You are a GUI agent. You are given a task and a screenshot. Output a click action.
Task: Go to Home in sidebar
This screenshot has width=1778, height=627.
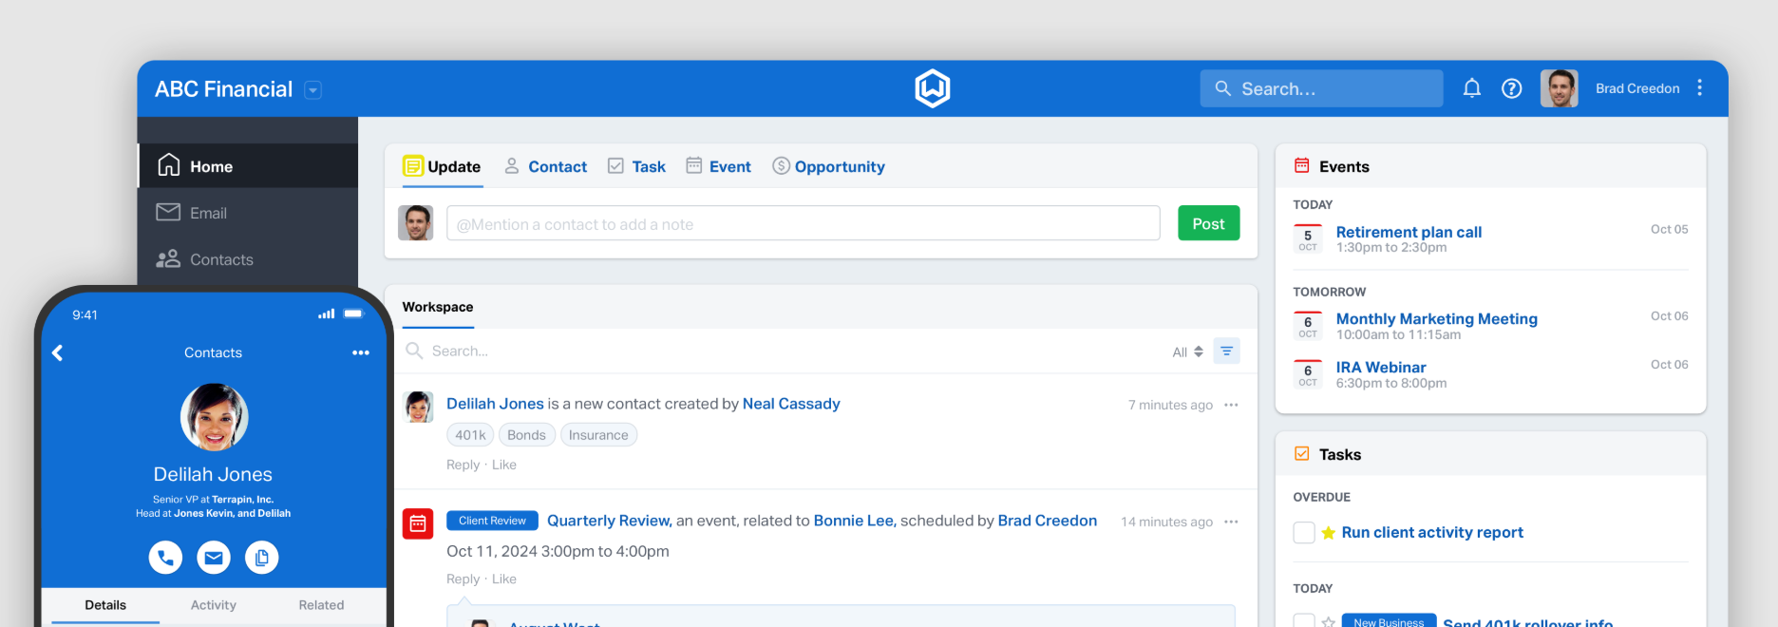click(x=248, y=166)
